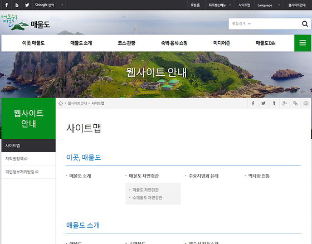Share page to Google Plus
Image resolution: width=312 pixels, height=244 pixels.
click(x=285, y=103)
